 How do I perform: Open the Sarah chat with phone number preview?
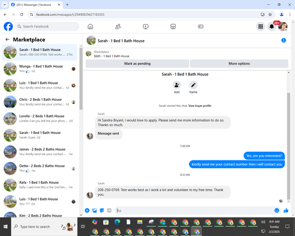(40, 52)
